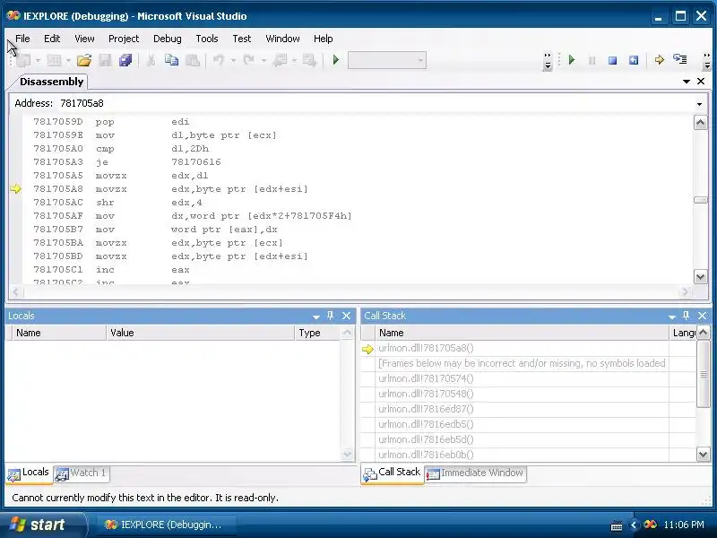Stop Debugging with blue square icon
This screenshot has width=717, height=538.
(613, 60)
